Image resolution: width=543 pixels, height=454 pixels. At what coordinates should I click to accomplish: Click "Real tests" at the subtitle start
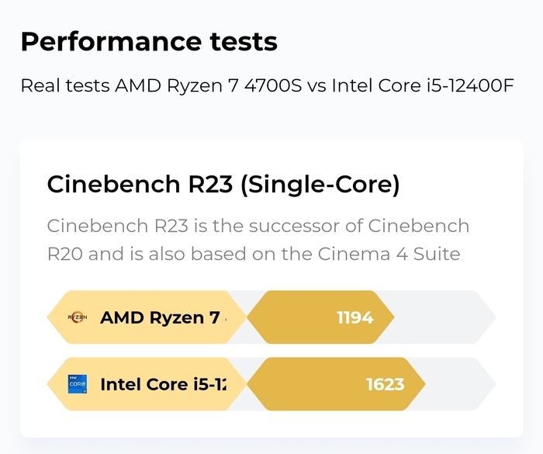65,85
